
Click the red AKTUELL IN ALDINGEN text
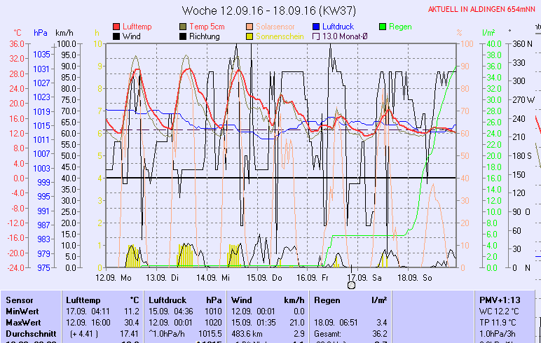(x=482, y=10)
